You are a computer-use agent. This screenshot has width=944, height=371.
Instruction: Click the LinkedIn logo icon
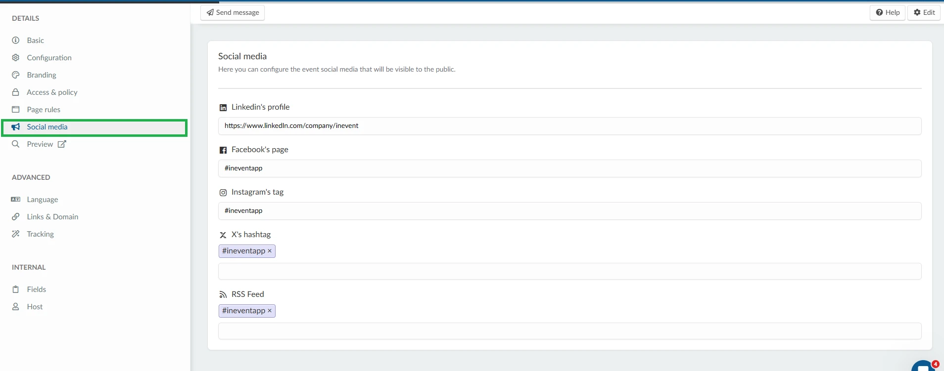coord(223,108)
